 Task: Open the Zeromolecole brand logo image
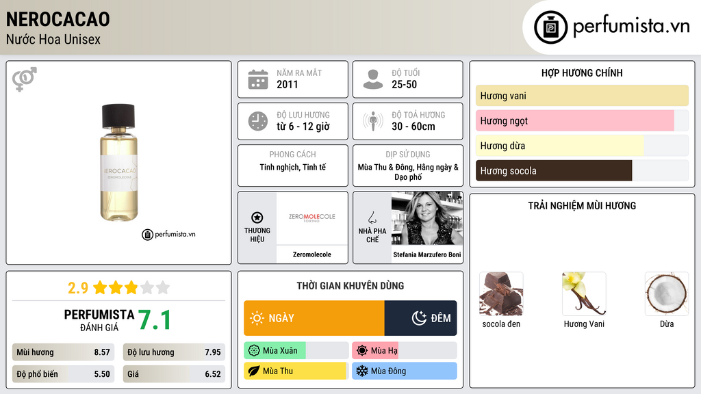coord(312,218)
